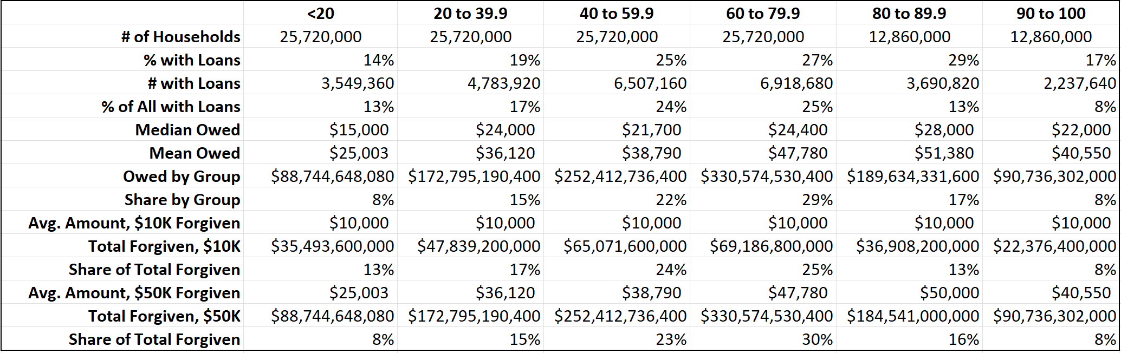The height and width of the screenshot is (353, 1121).
Task: Select the $50,000 average amount cell
Action: (949, 293)
